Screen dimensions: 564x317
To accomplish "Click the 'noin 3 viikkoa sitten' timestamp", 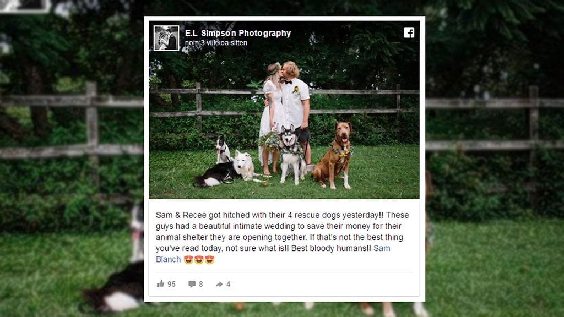I will pos(216,43).
